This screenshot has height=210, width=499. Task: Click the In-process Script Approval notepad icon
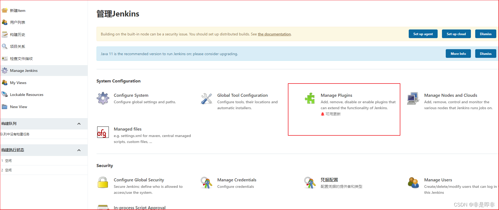[103, 207]
